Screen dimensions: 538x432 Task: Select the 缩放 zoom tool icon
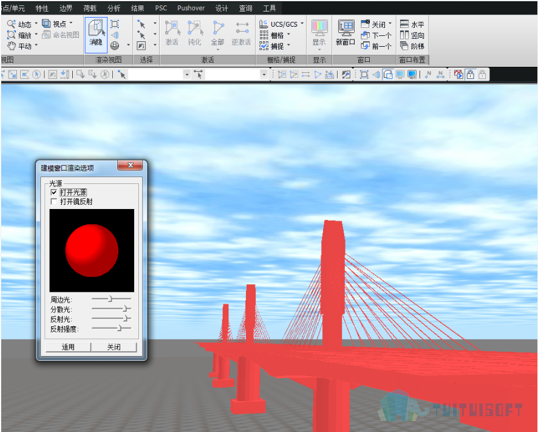pyautogui.click(x=12, y=35)
